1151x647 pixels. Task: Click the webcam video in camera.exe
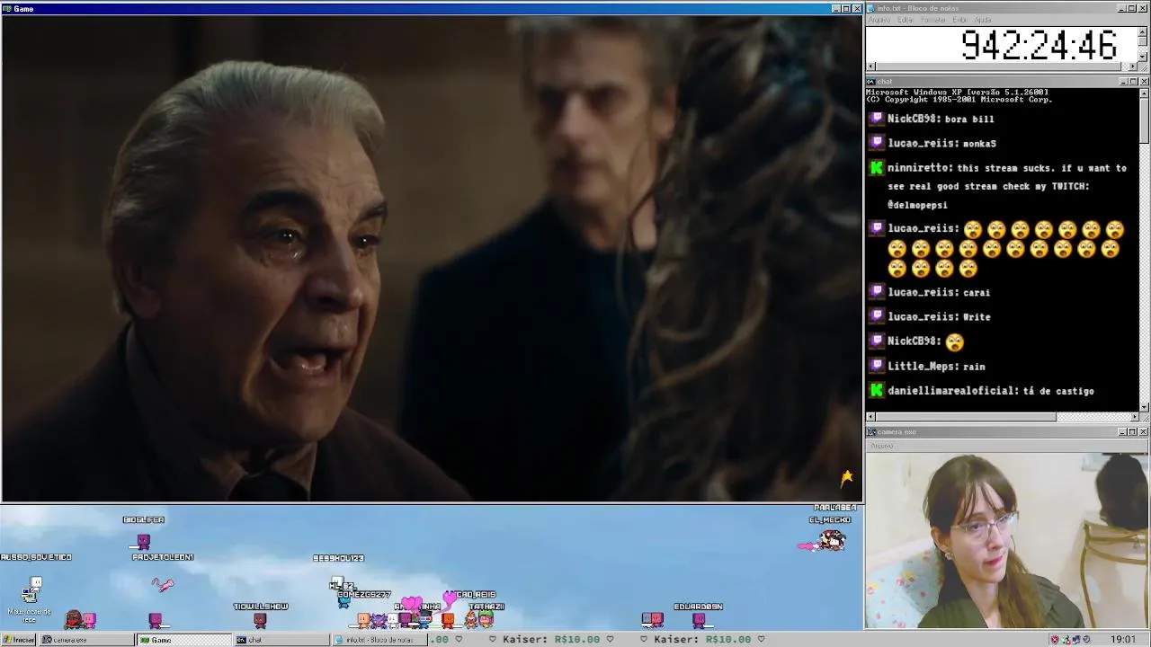(x=1007, y=541)
